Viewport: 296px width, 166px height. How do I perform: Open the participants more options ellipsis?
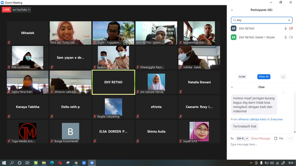coord(283,77)
